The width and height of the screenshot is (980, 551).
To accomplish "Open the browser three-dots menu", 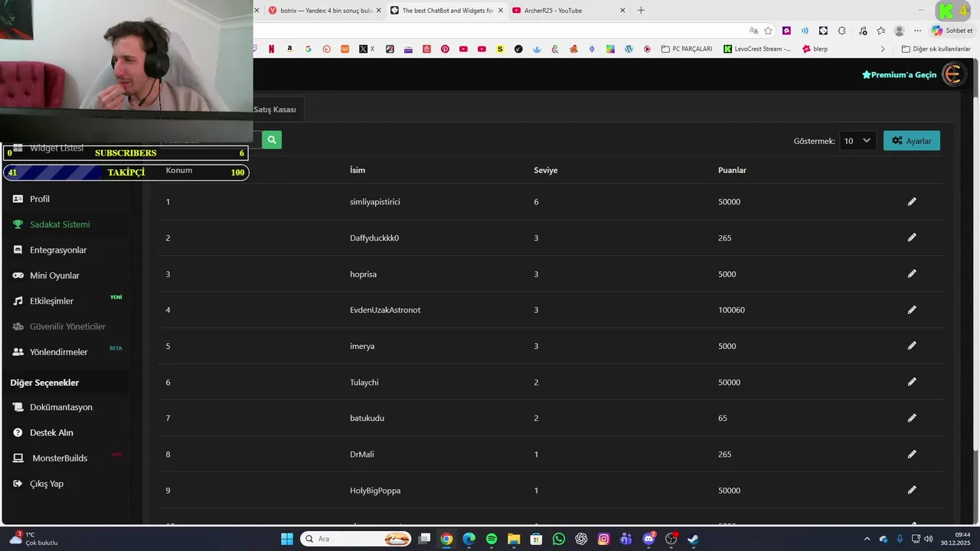I will point(917,31).
